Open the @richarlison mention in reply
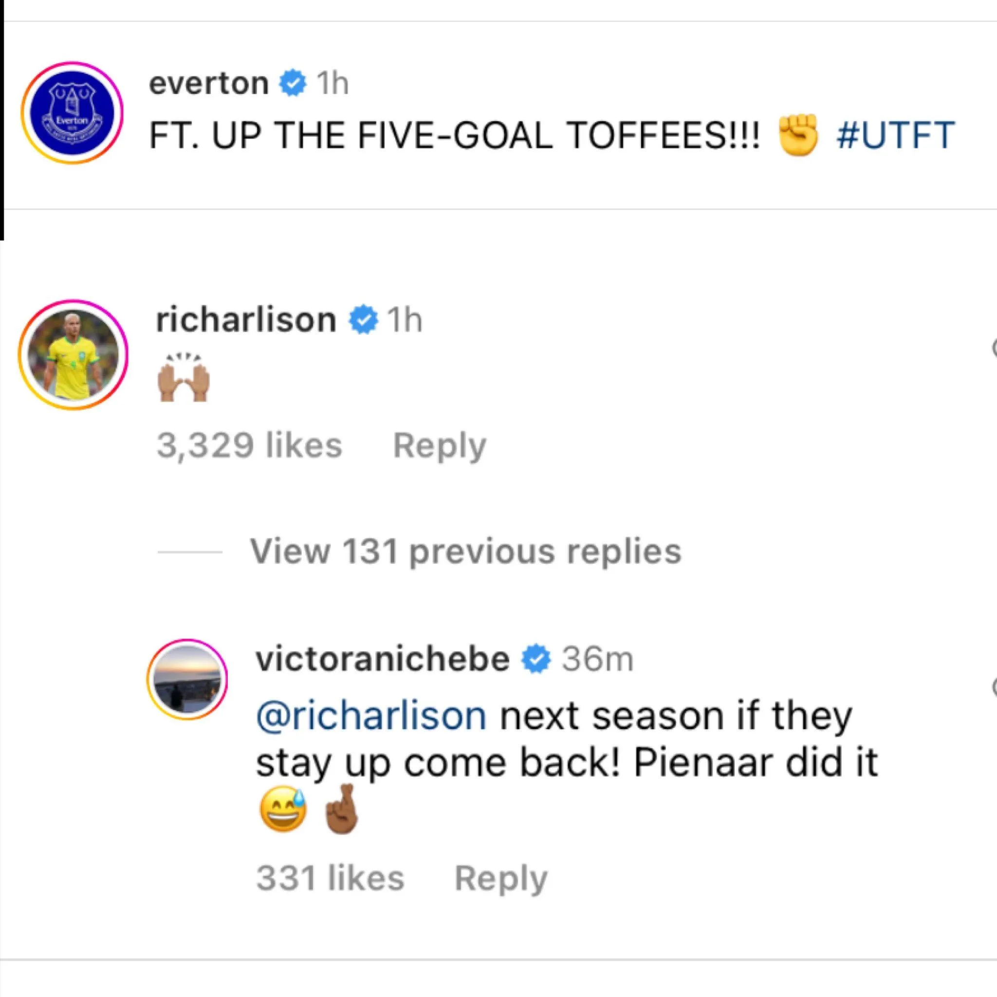Screen dimensions: 997x997 pyautogui.click(x=371, y=716)
